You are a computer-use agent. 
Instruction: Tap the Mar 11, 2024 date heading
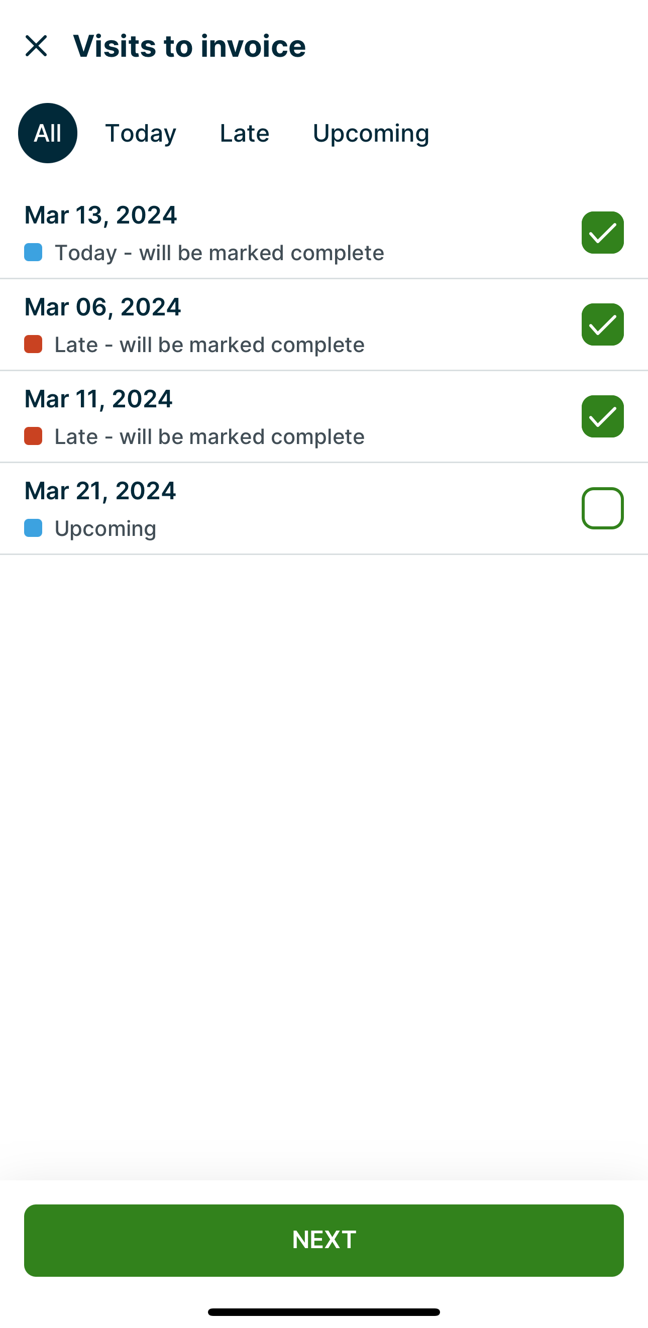tap(98, 398)
